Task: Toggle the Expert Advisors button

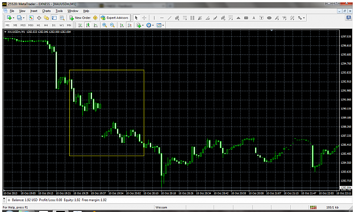Action: [115, 18]
